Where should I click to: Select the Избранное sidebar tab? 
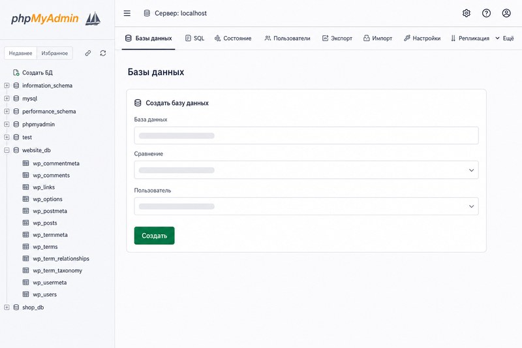click(x=55, y=53)
